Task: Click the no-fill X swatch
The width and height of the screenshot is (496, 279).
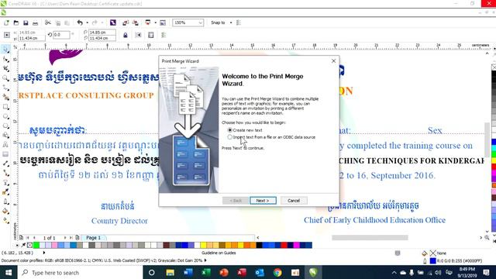Action: [29, 245]
